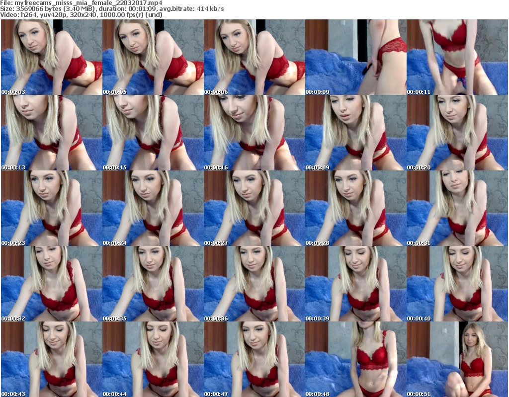The height and width of the screenshot is (397, 509).
Task: Select the thumbnail frame stamped 00:00:32
Action: pyautogui.click(x=51, y=284)
